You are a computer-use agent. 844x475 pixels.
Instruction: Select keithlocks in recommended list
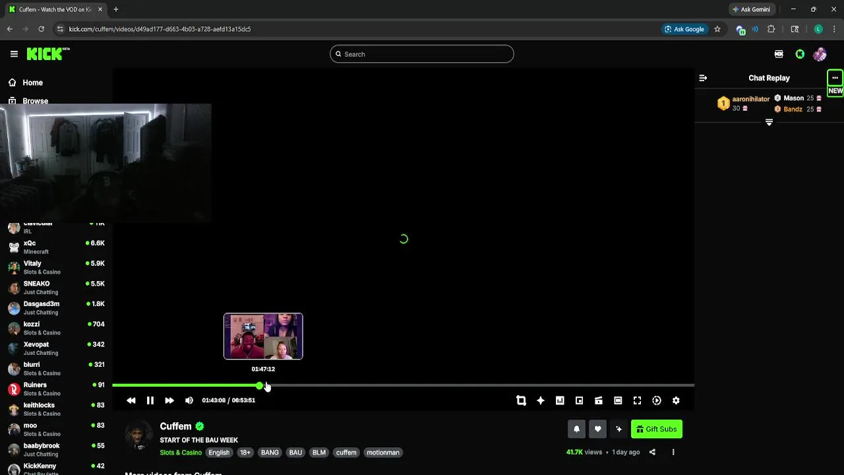coord(56,409)
